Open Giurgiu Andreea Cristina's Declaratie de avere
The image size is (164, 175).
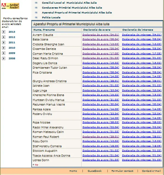click(101, 81)
